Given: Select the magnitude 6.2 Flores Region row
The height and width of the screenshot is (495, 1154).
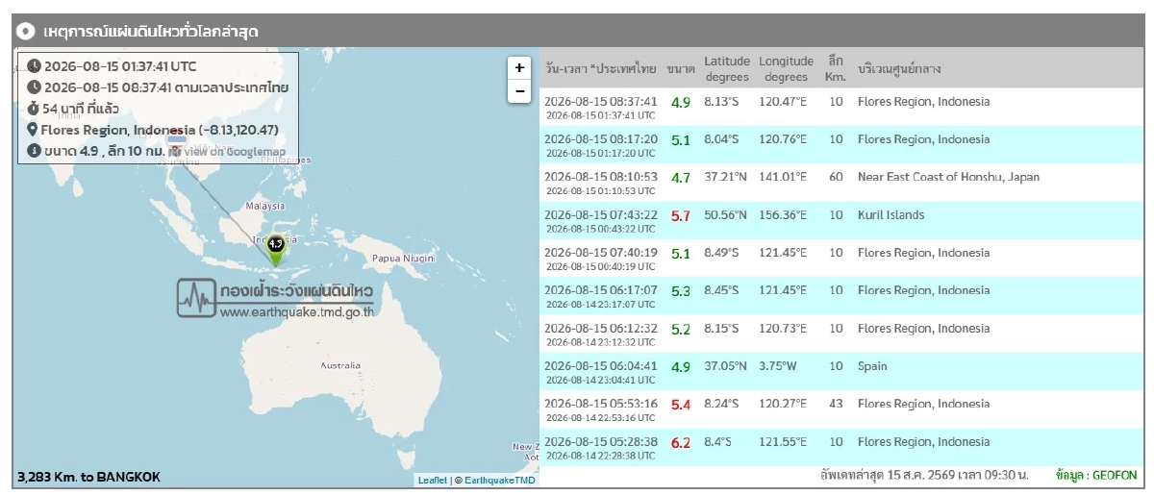Looking at the screenshot, I should point(840,447).
